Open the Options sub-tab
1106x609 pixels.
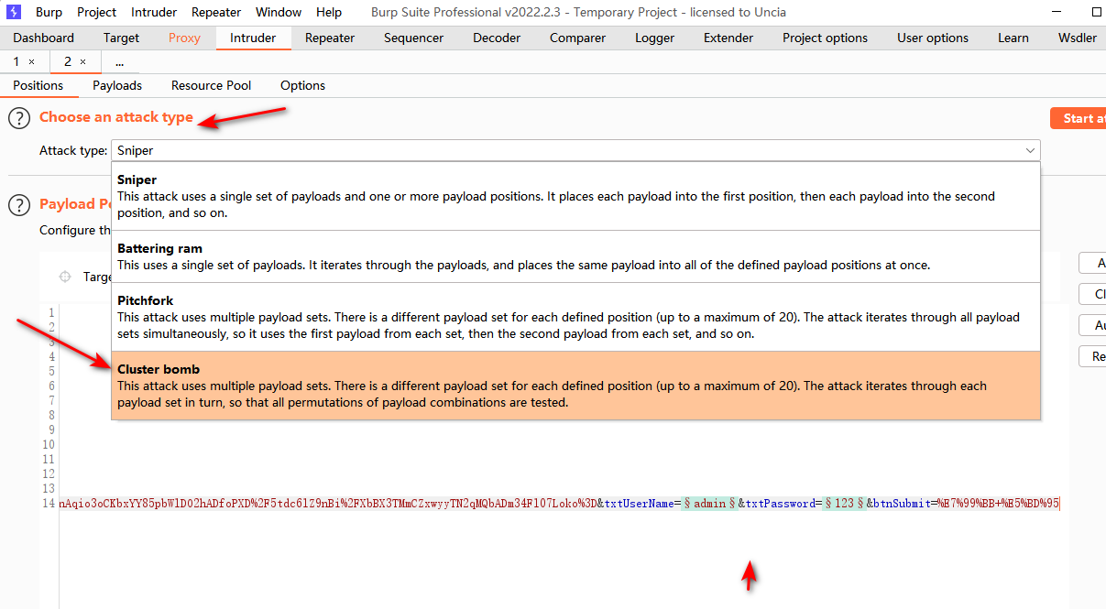[x=302, y=85]
